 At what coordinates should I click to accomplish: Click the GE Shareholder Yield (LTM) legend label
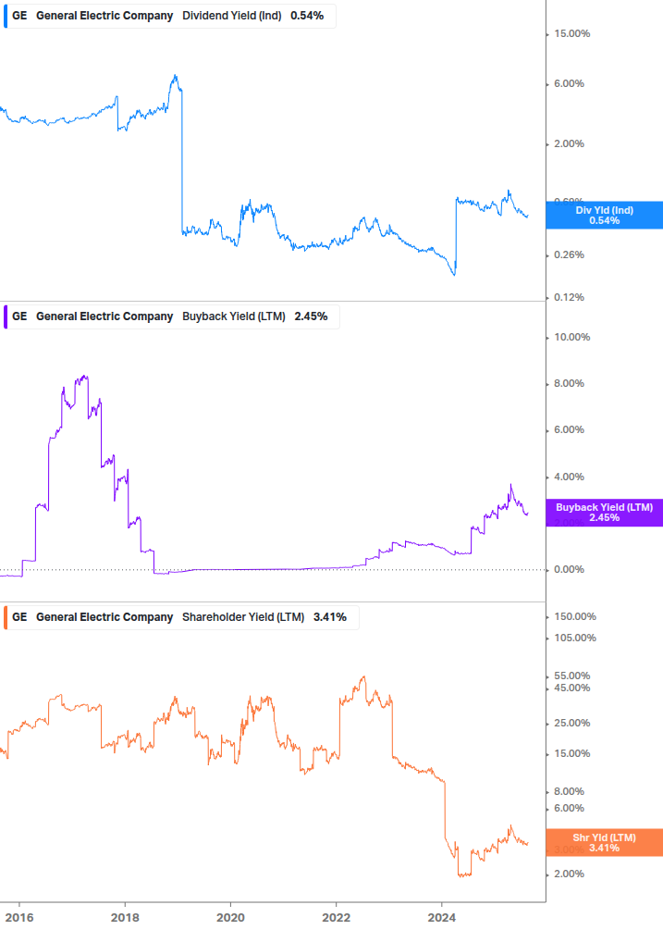coord(180,617)
